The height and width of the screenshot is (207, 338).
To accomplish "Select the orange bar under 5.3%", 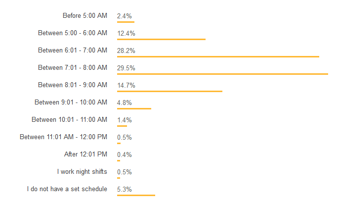I will pyautogui.click(x=136, y=195).
